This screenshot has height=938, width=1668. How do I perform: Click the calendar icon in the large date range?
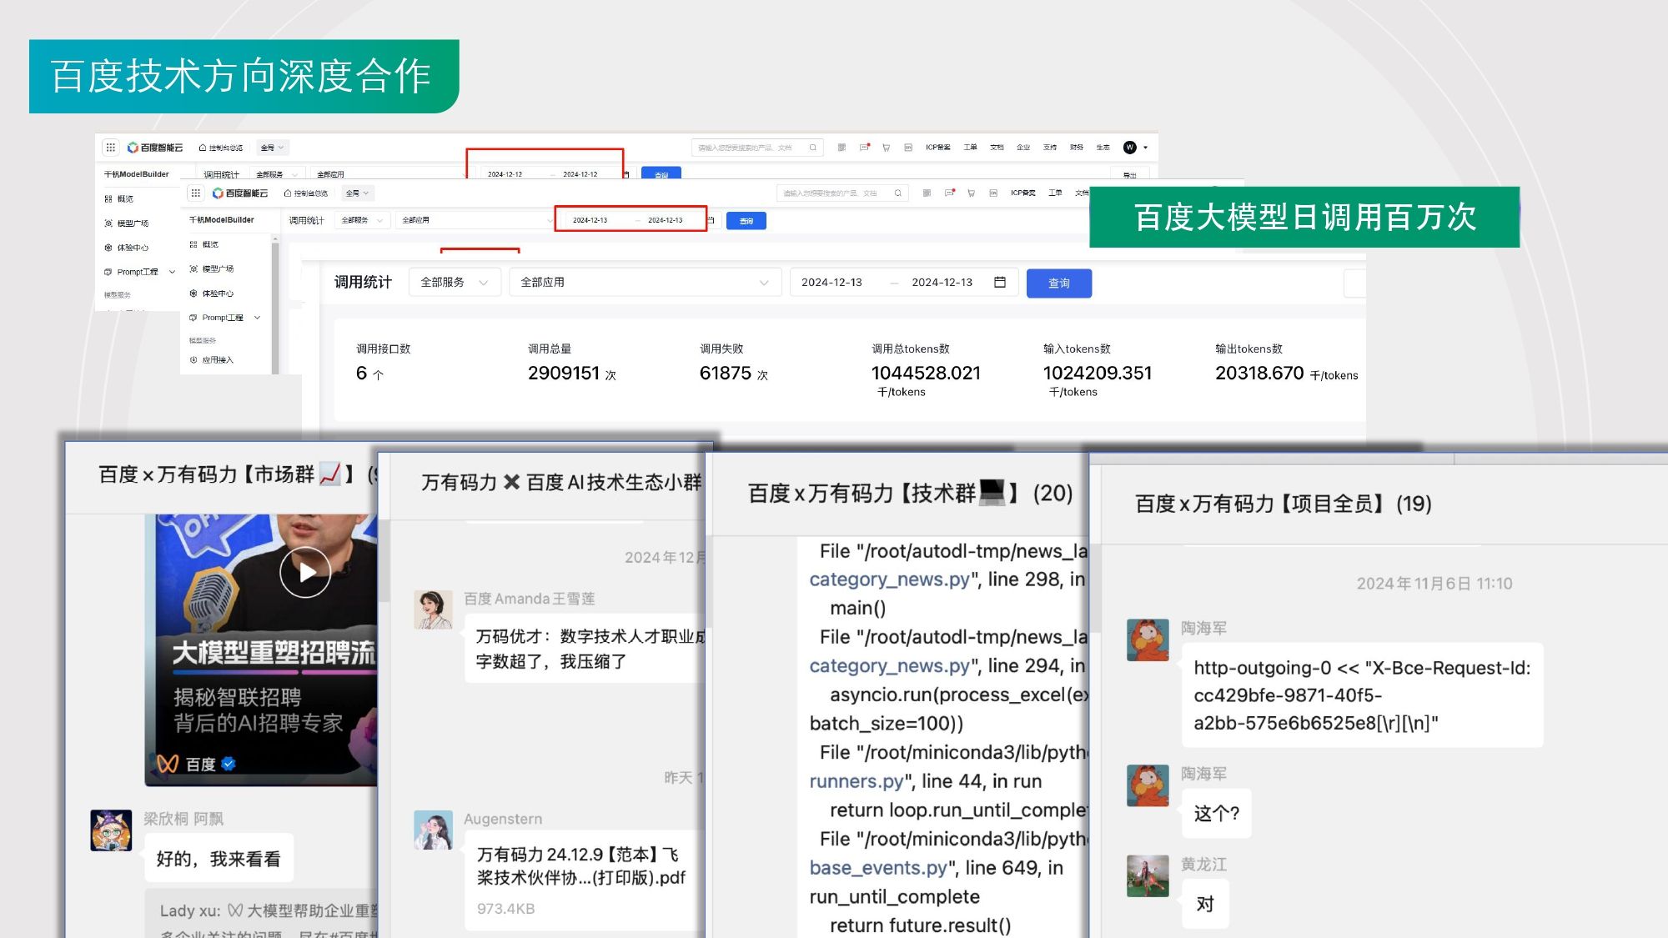coord(1000,282)
